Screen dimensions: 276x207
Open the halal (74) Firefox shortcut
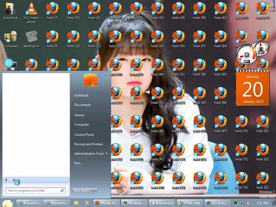tap(242, 124)
